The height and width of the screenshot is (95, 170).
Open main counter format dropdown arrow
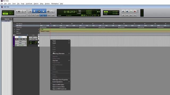tap(76, 12)
